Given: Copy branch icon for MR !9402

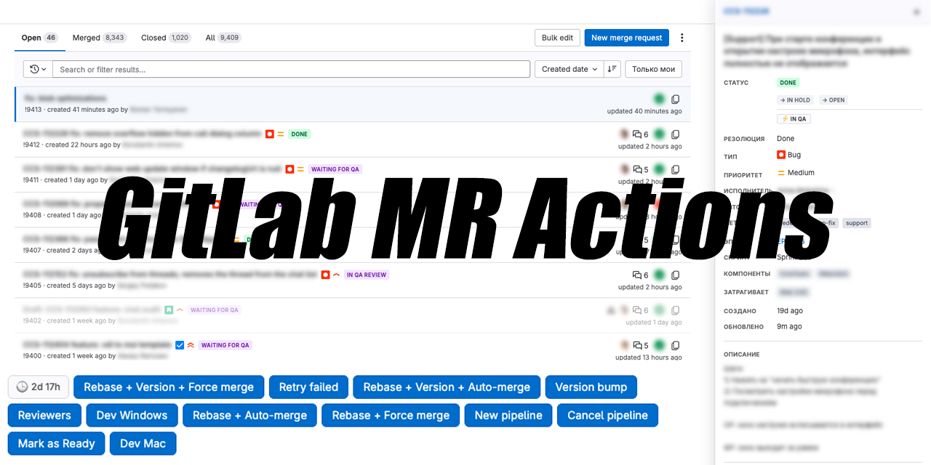Looking at the screenshot, I should pos(676,310).
